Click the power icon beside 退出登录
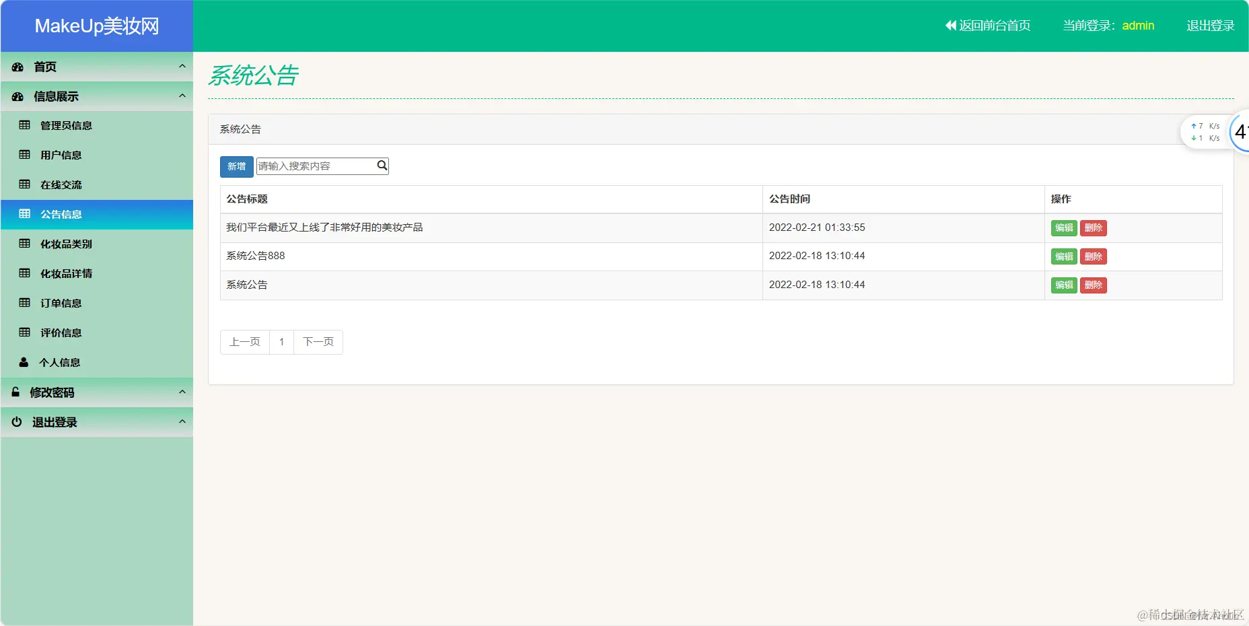The height and width of the screenshot is (626, 1249). click(17, 421)
